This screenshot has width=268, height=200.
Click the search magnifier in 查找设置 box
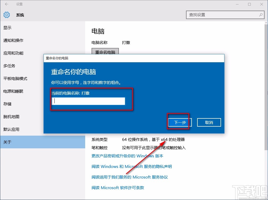(x=261, y=15)
